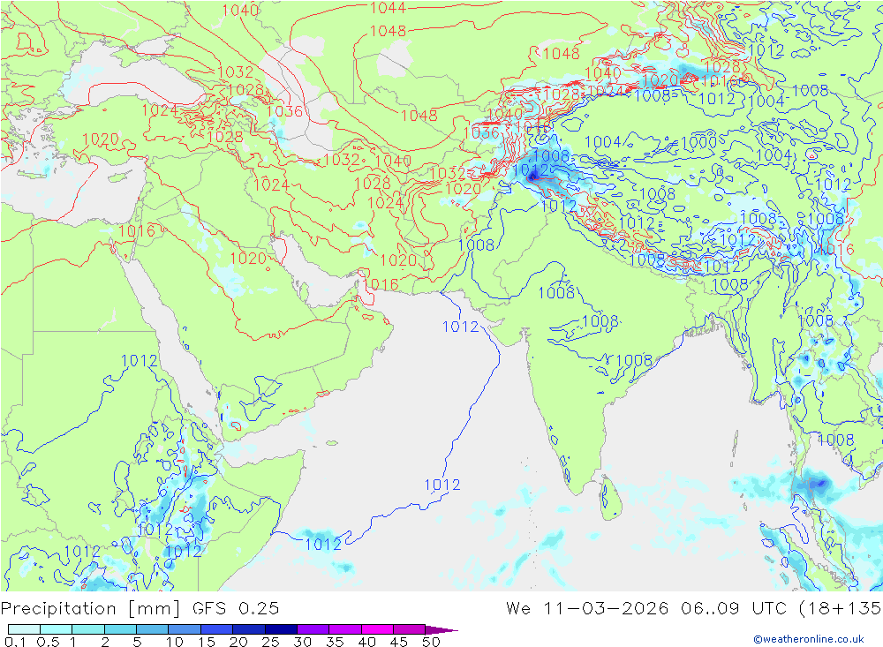Image resolution: width=883 pixels, height=647 pixels.
Task: Click the legend swatch between 2 and 5
Action: pos(120,629)
